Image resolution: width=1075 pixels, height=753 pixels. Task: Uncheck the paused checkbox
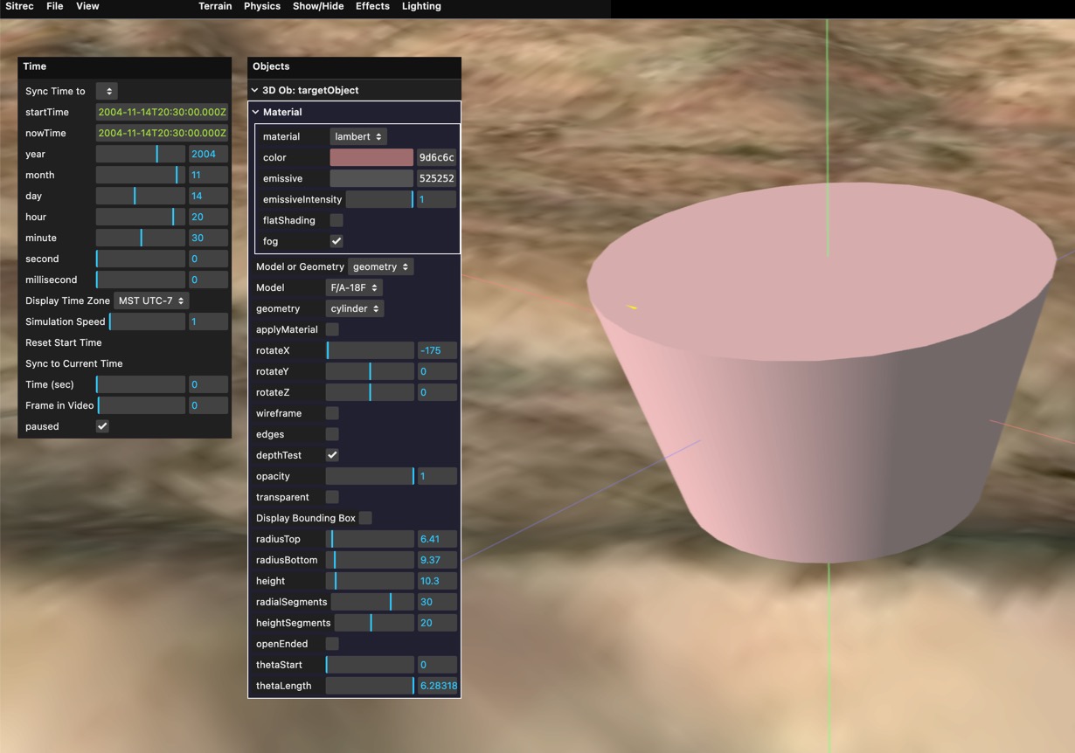click(x=102, y=426)
